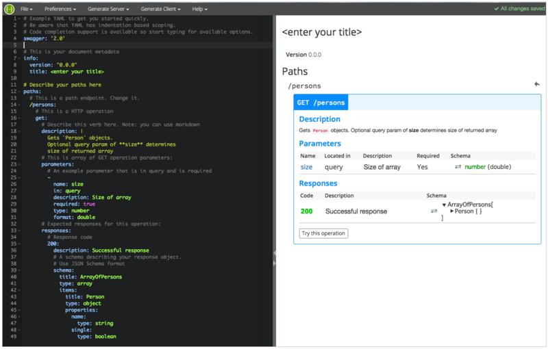Click the version: "0.0.0" line in editor
The height and width of the screenshot is (349, 548).
click(x=53, y=65)
